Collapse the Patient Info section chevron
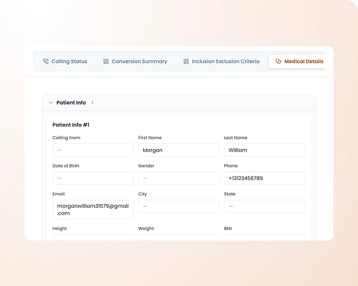 [x=51, y=103]
